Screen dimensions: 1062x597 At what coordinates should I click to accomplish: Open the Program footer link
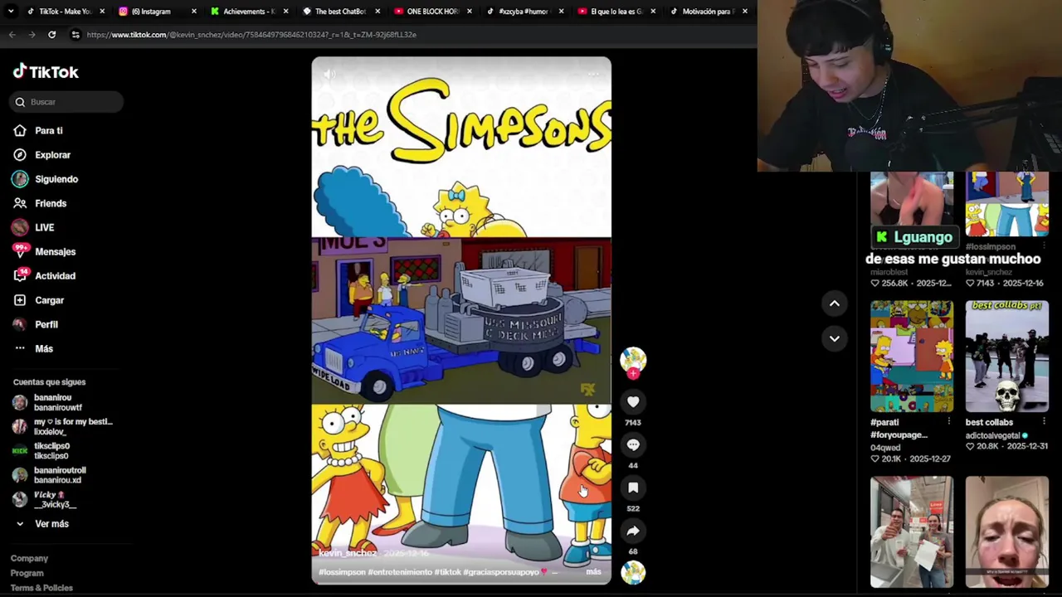tap(27, 573)
